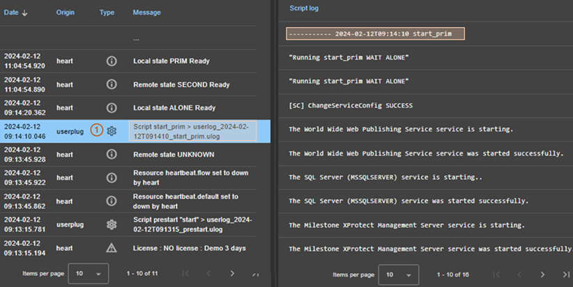Click the info icon beside heartbeat.flow set to down
Viewport: 573px width, 287px height.
[x=111, y=177]
